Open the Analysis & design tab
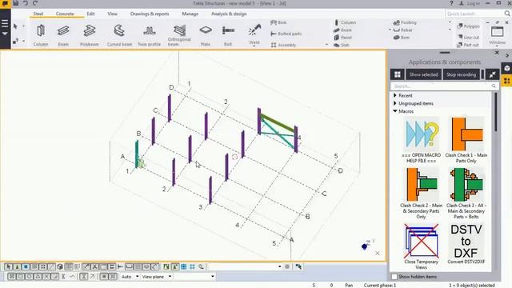 [229, 14]
